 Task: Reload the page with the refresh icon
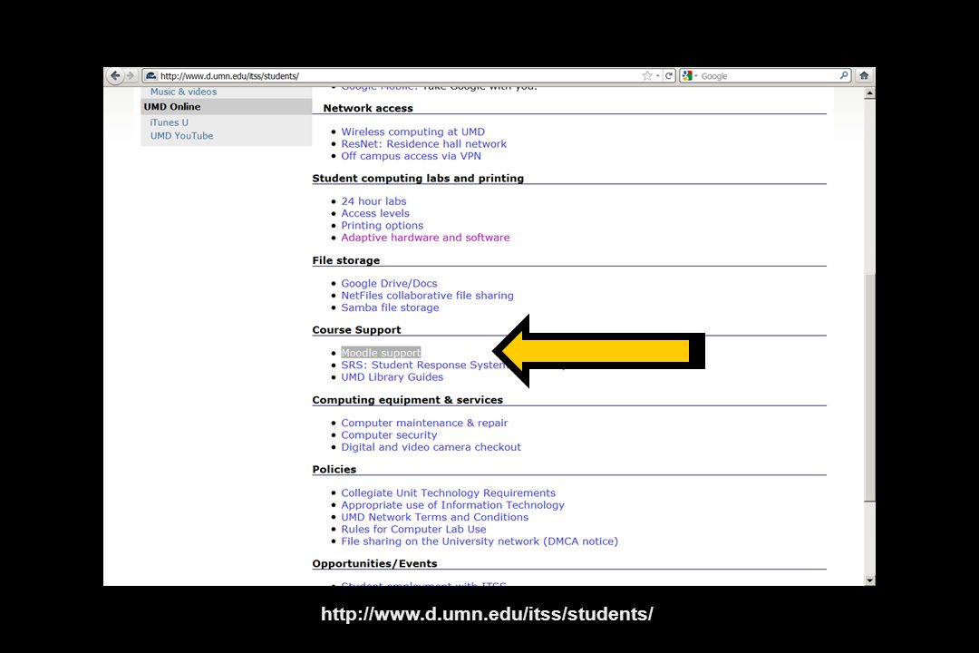point(669,75)
